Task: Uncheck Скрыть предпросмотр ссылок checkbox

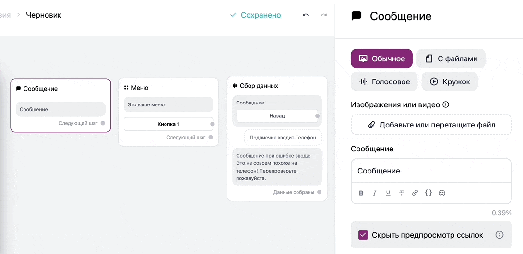Action: tap(363, 235)
